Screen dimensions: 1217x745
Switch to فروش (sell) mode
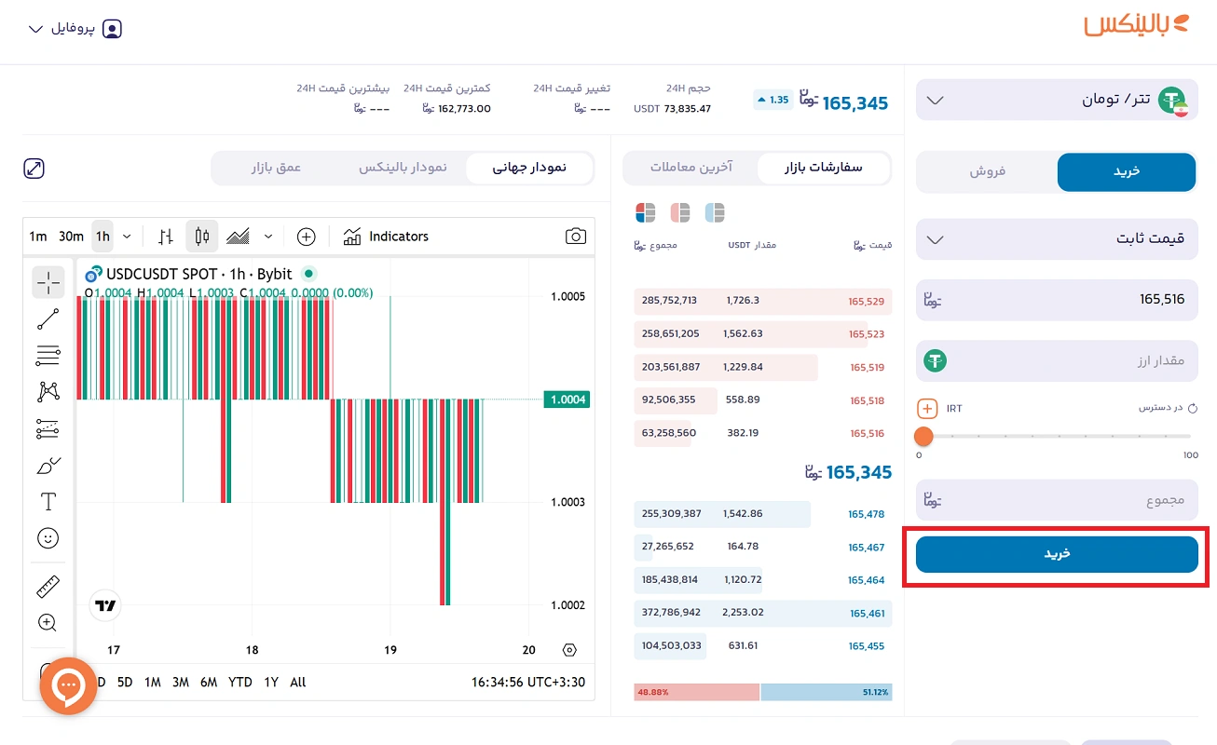(988, 172)
